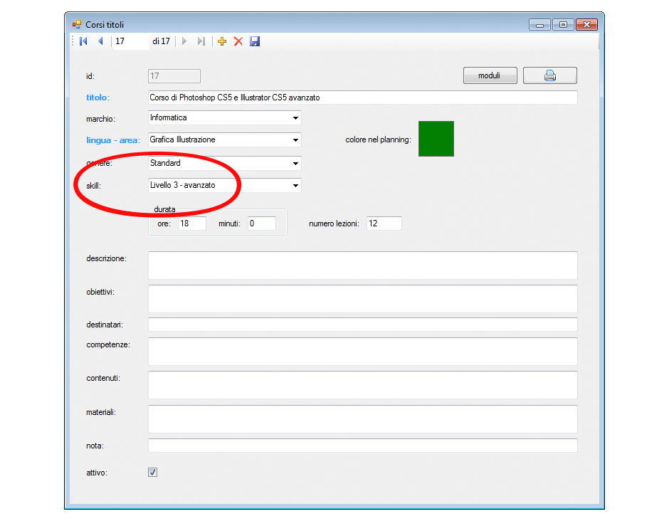This screenshot has height=521, width=669.
Task: Open the moduli button
Action: [x=490, y=75]
